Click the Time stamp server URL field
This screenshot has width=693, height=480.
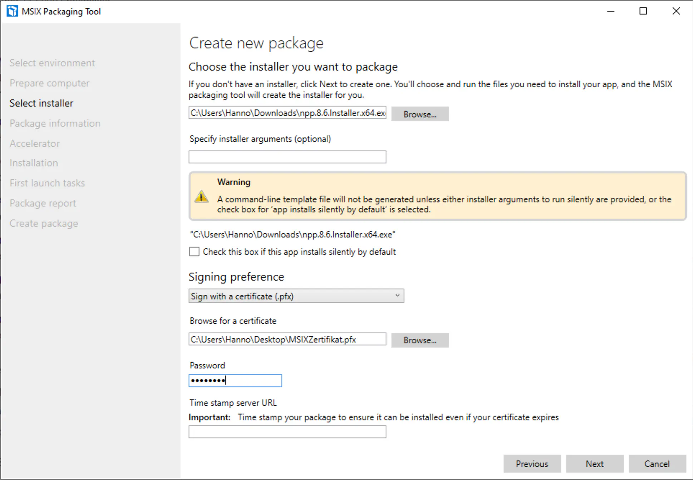pyautogui.click(x=287, y=431)
